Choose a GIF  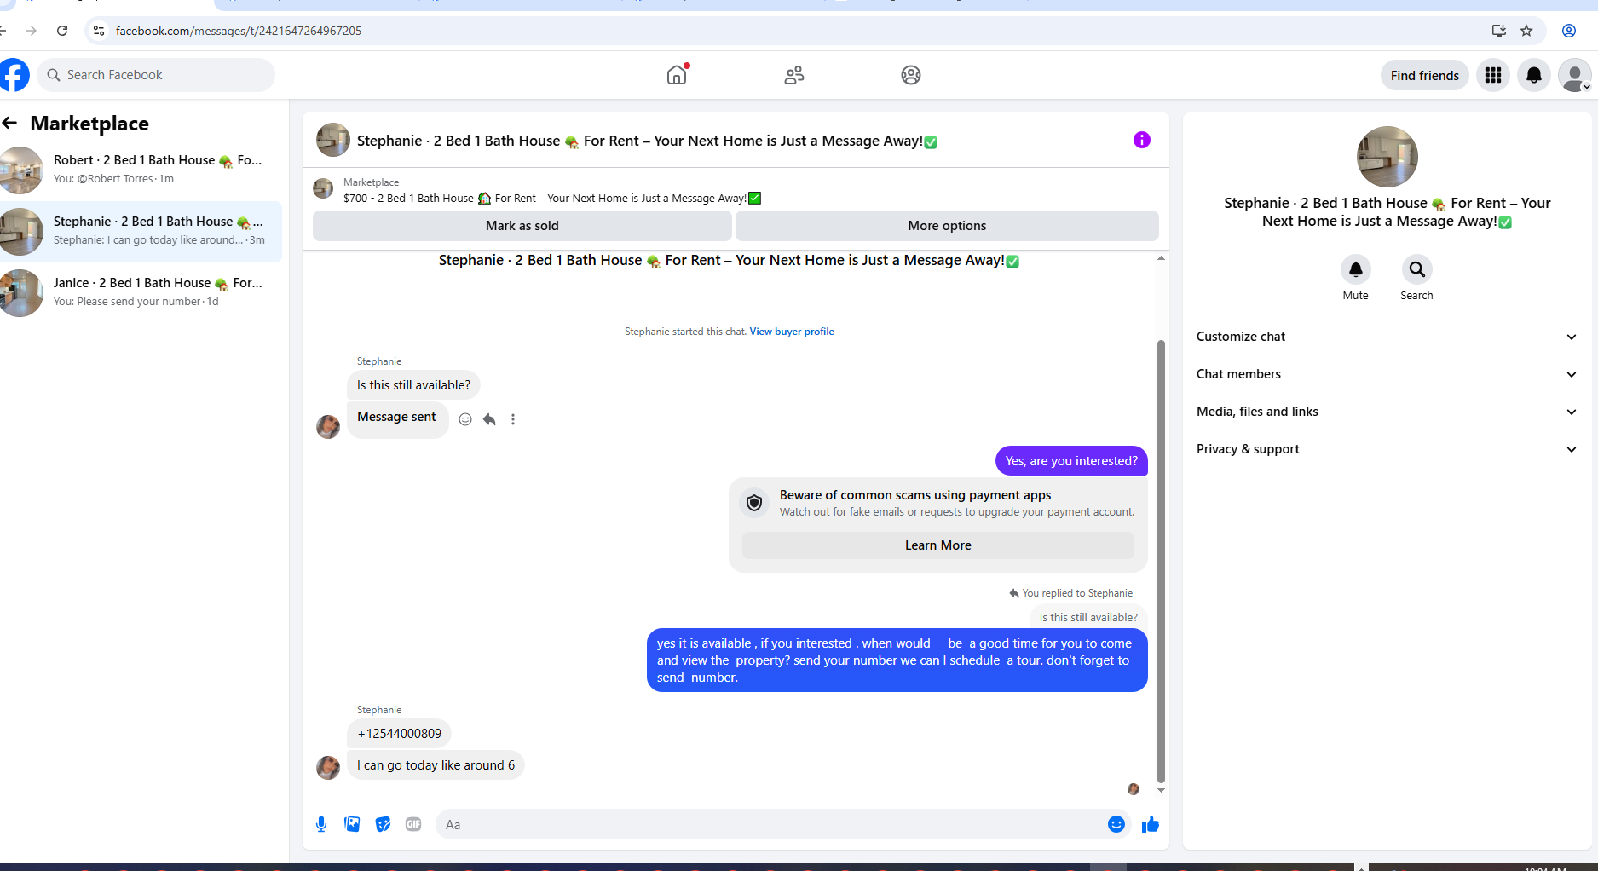[413, 824]
